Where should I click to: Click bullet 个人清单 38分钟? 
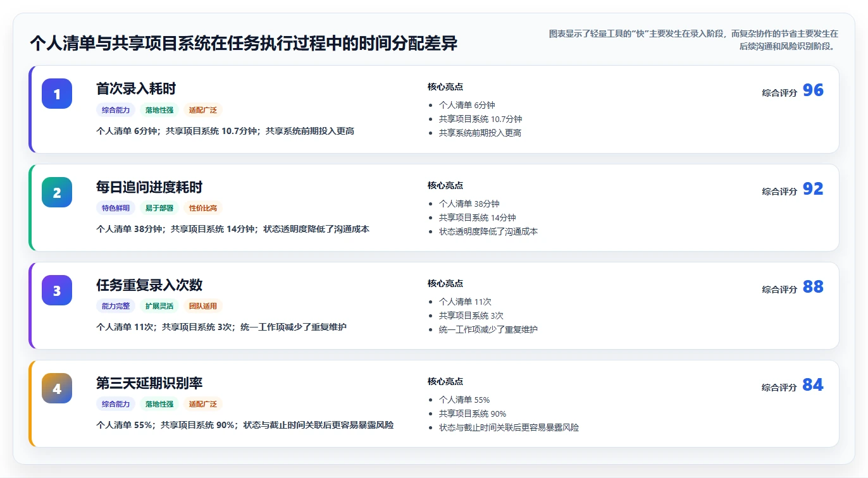click(x=469, y=204)
